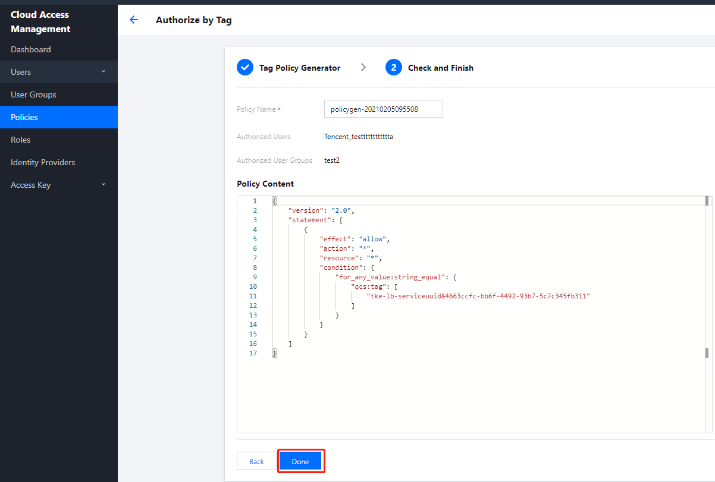This screenshot has width=715, height=482.
Task: Click the chevron arrow between wizard steps
Action: 363,68
